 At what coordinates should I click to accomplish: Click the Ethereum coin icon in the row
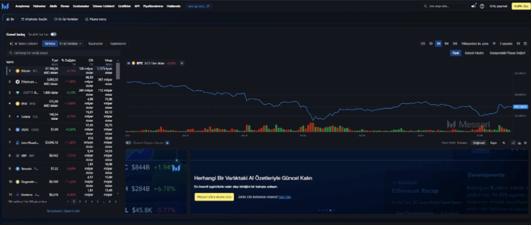click(18, 82)
